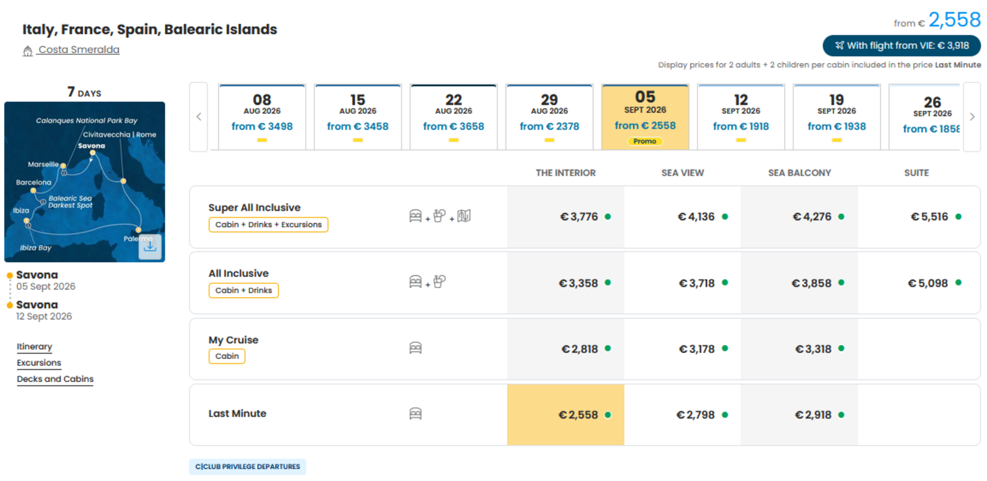The height and width of the screenshot is (481, 987).
Task: Click the cabin bed icon in Last Minute row
Action: (x=415, y=414)
